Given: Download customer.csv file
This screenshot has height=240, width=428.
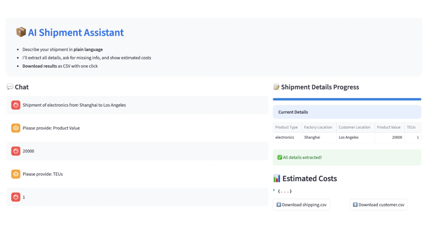Looking at the screenshot, I should click(378, 205).
